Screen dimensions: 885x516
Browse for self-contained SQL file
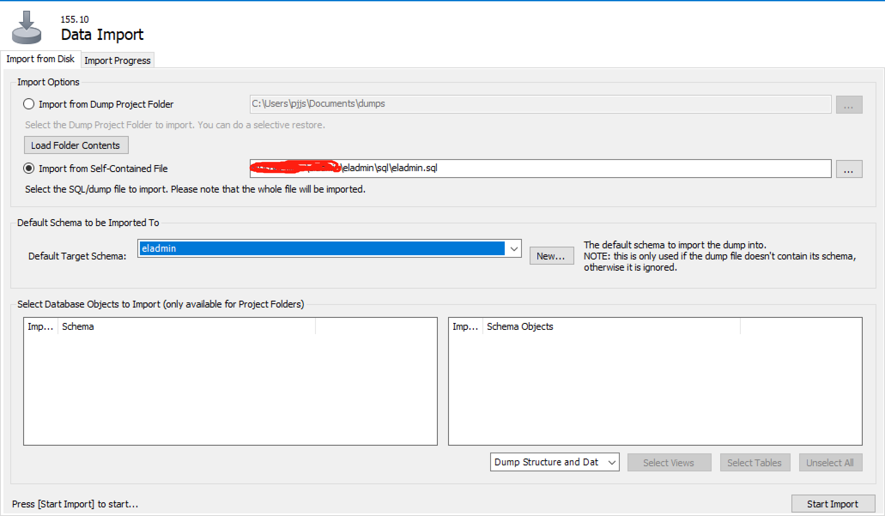849,169
